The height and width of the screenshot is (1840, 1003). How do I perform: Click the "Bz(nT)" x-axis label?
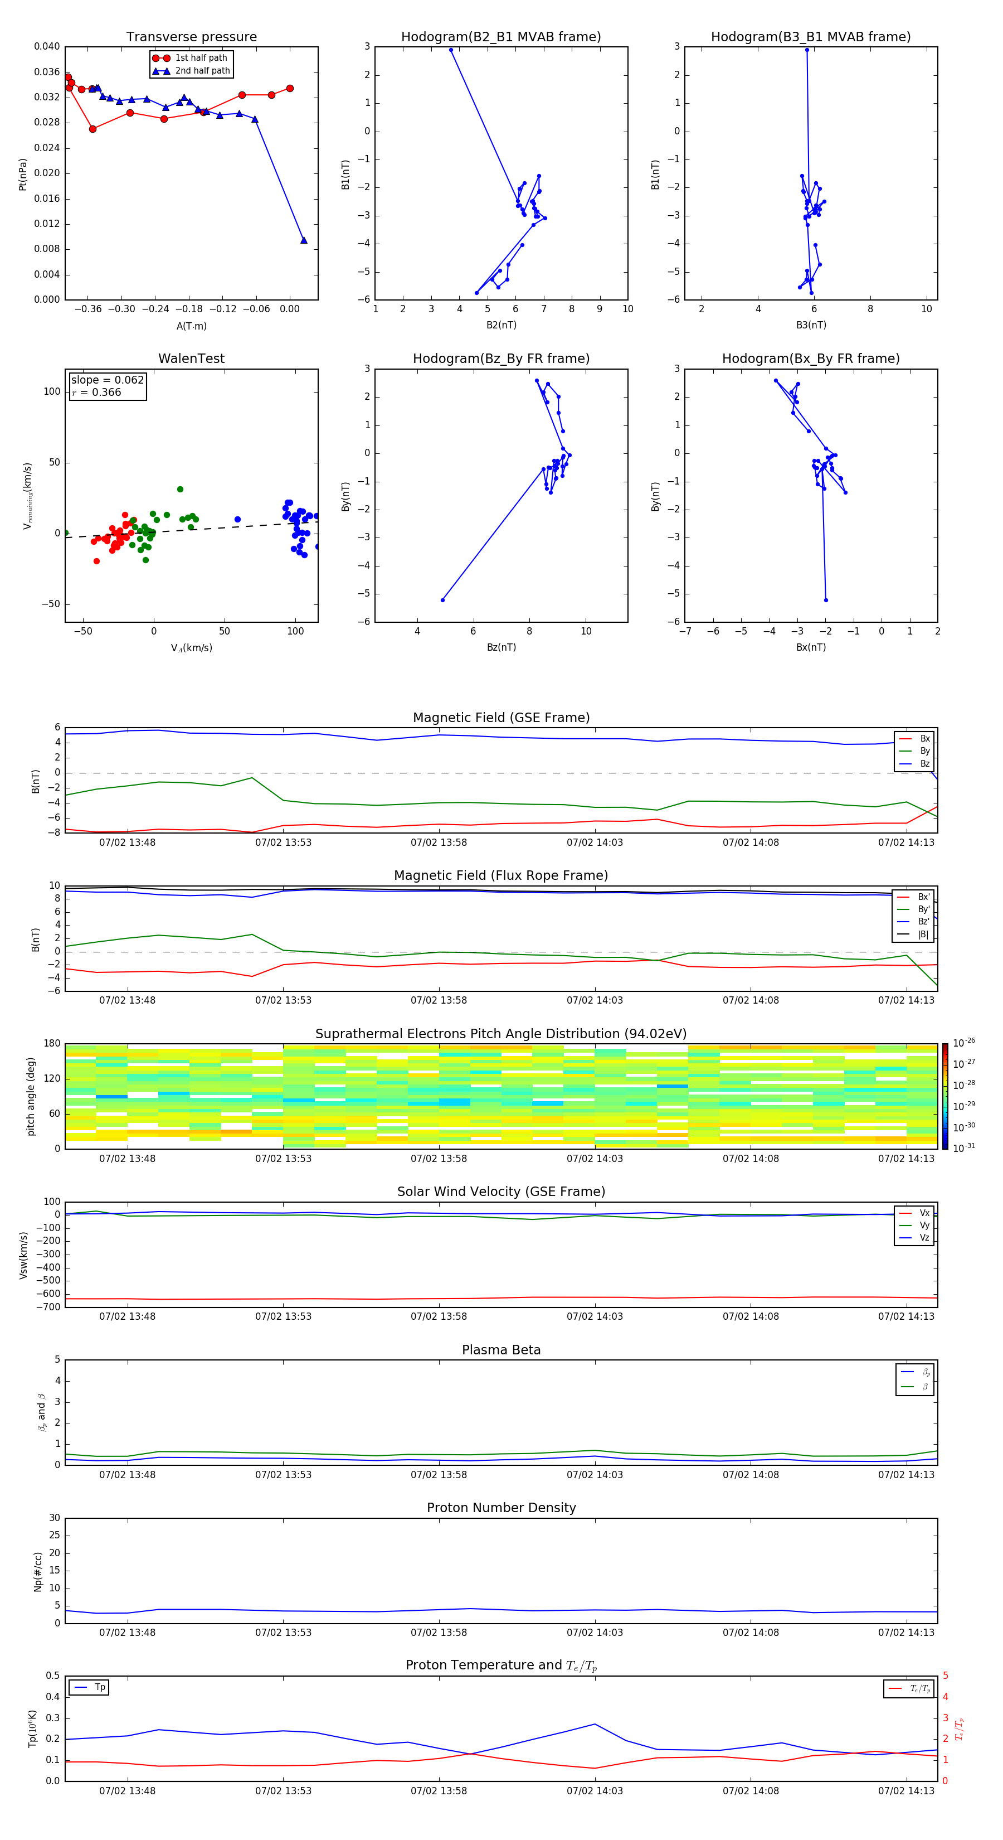point(501,647)
